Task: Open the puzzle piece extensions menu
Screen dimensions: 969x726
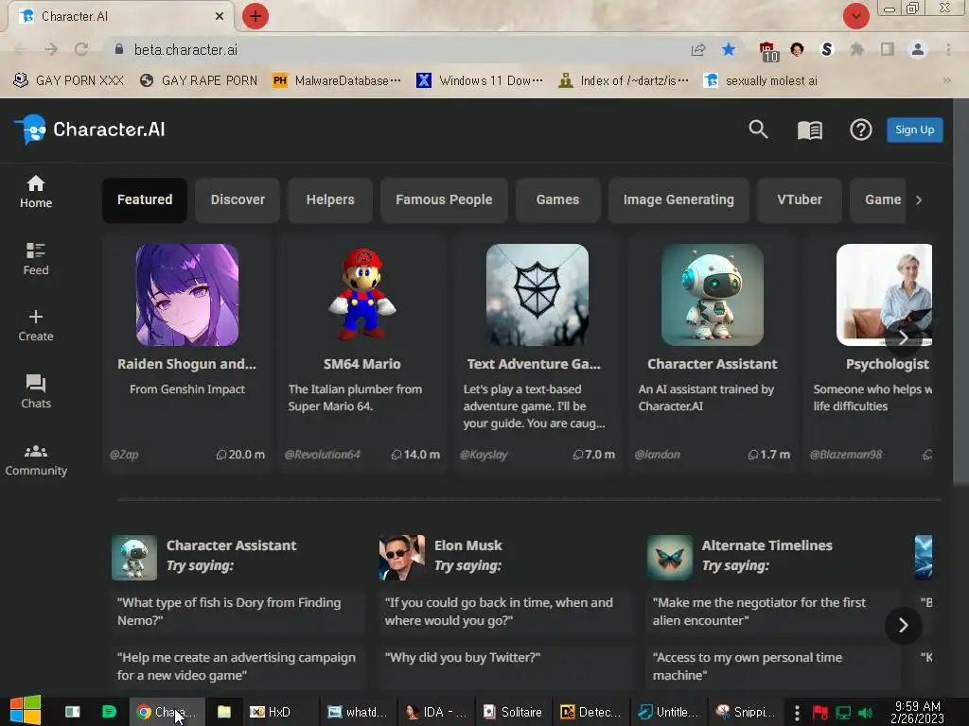Action: tap(856, 49)
